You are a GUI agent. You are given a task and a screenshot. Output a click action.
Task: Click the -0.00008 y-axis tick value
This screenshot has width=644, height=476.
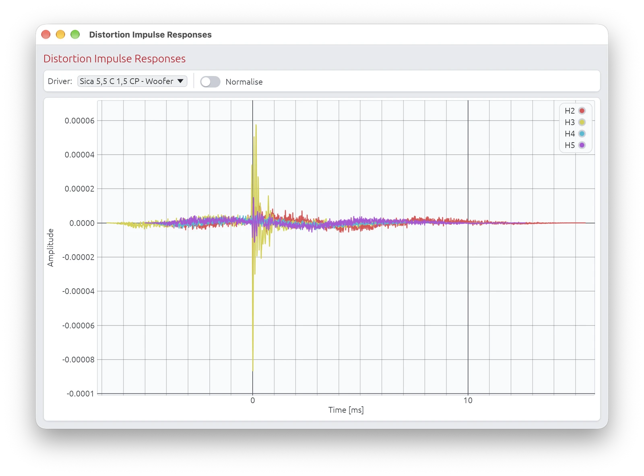click(x=78, y=360)
